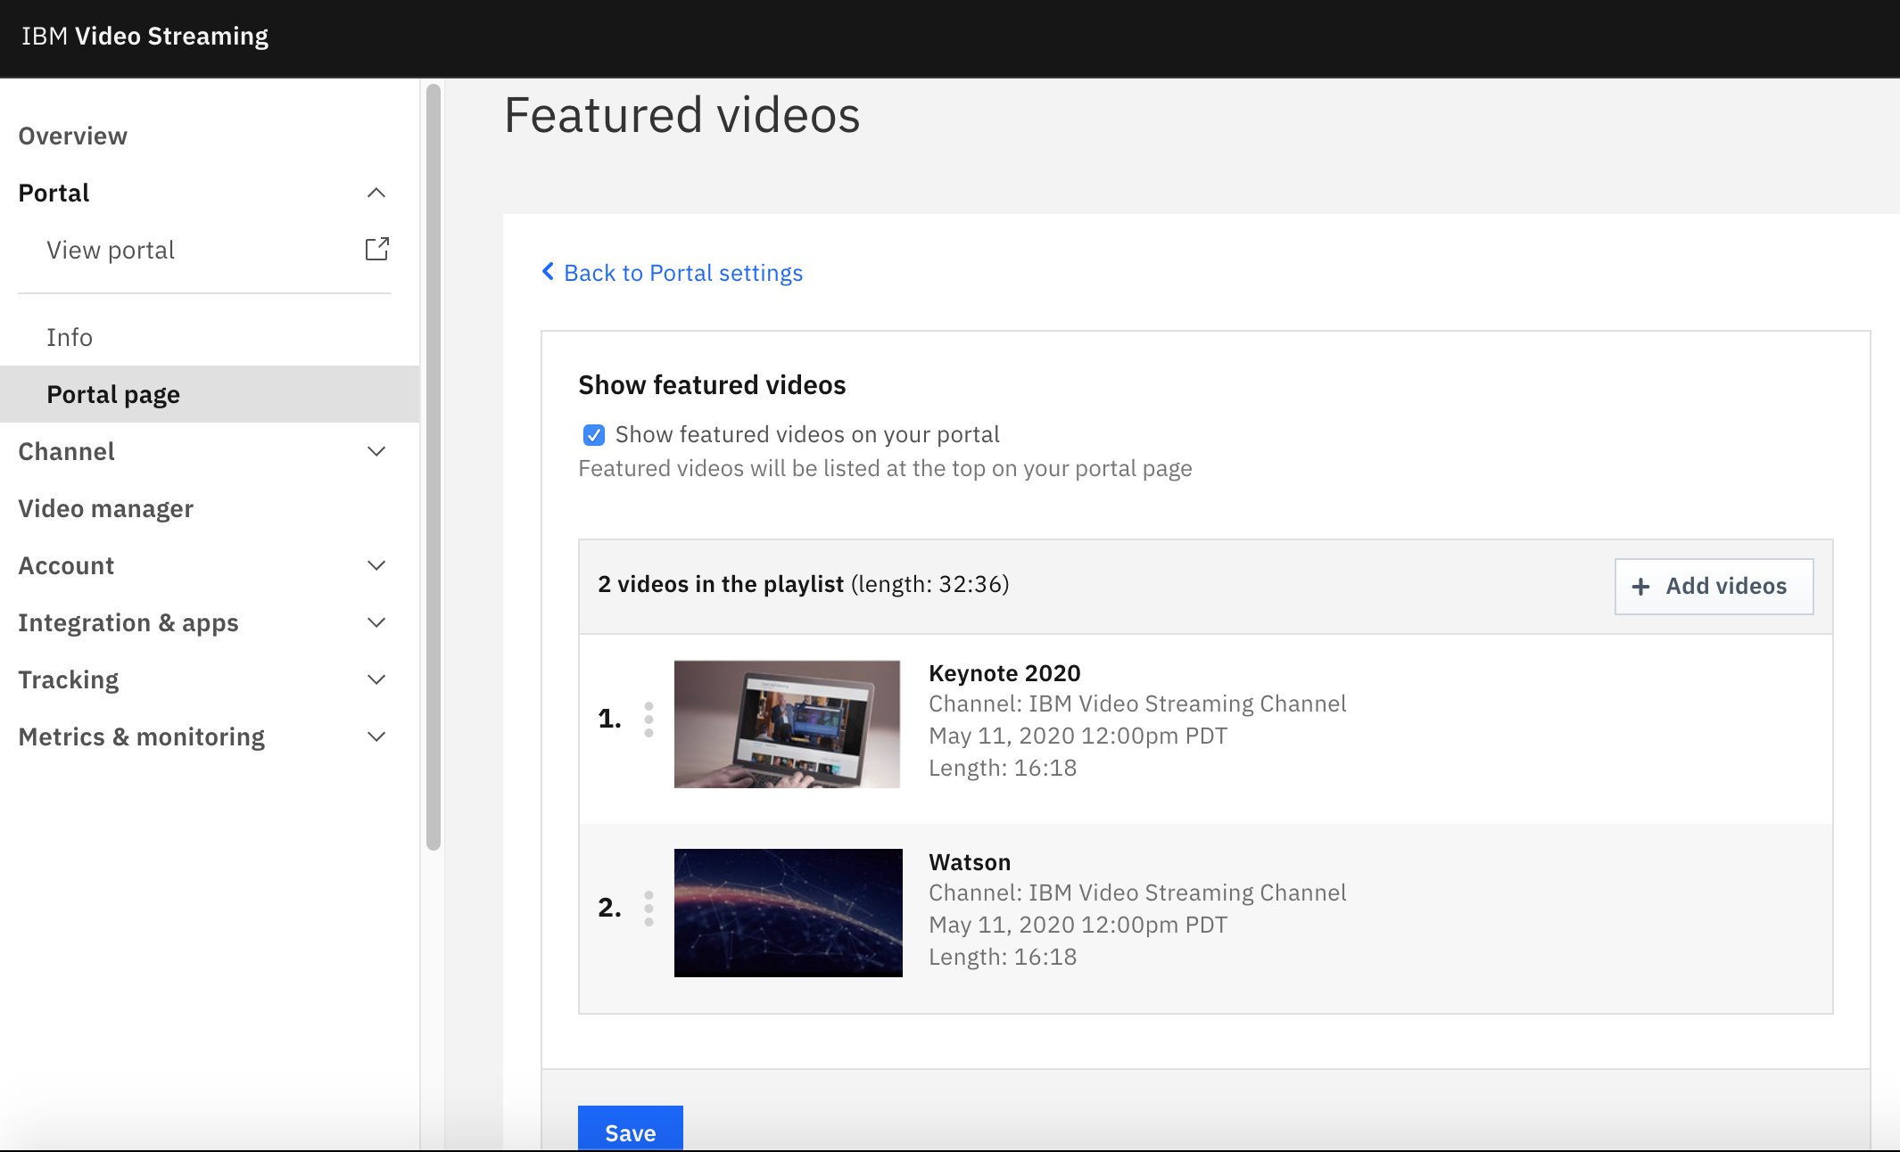Click '2 videos in the playlist' text
Screen dimensions: 1900x1152
click(721, 584)
